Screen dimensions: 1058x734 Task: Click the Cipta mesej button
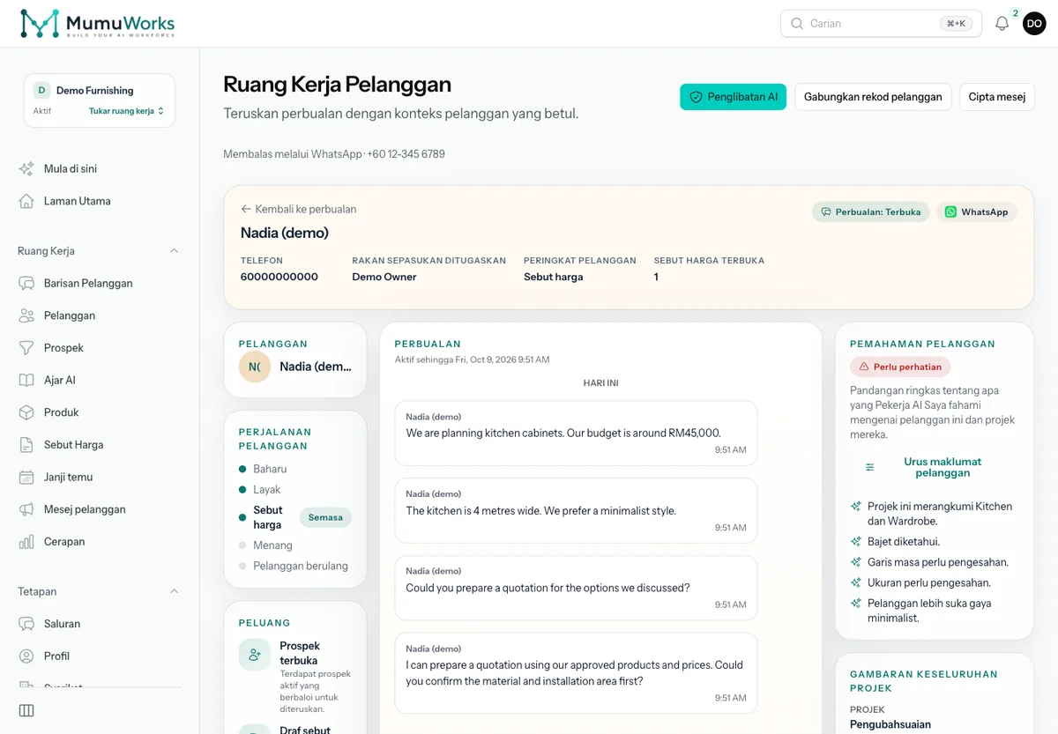point(997,97)
